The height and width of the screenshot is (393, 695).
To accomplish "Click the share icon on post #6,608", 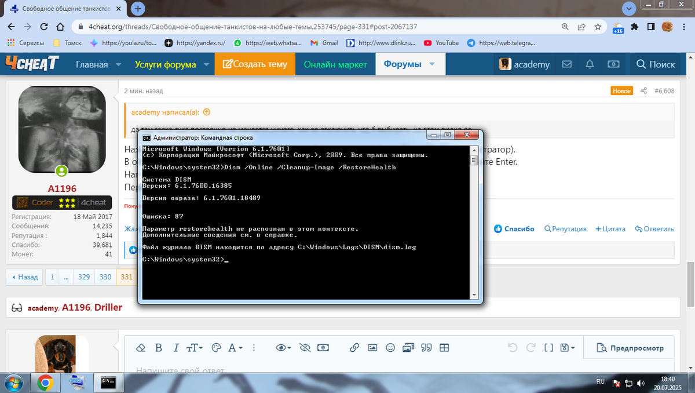I will point(643,91).
